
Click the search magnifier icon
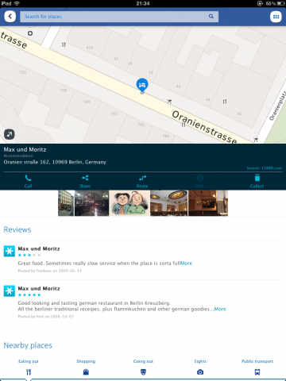coord(211,17)
